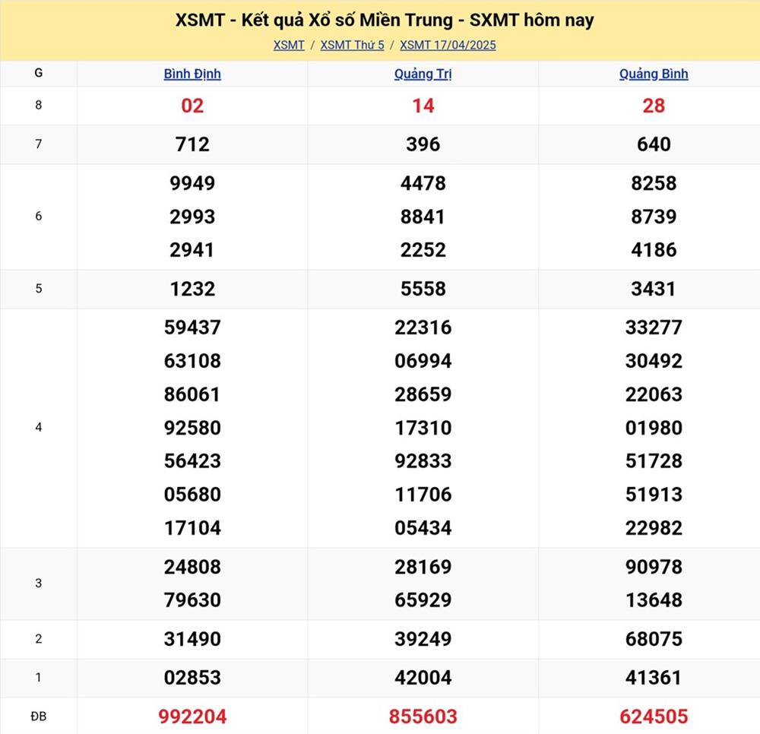The image size is (760, 734).
Task: Select Quảng Trị special prize 855603
Action: pos(423,716)
